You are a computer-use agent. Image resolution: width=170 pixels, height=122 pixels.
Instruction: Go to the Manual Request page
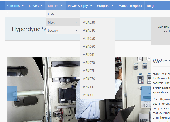tap(130, 6)
